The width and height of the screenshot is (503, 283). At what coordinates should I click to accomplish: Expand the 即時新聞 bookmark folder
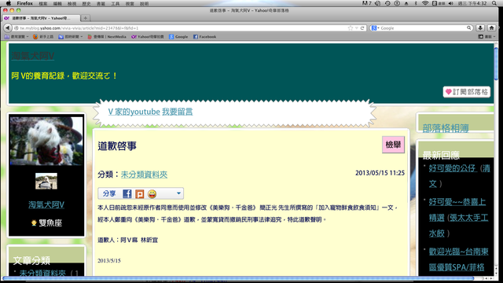coord(71,37)
